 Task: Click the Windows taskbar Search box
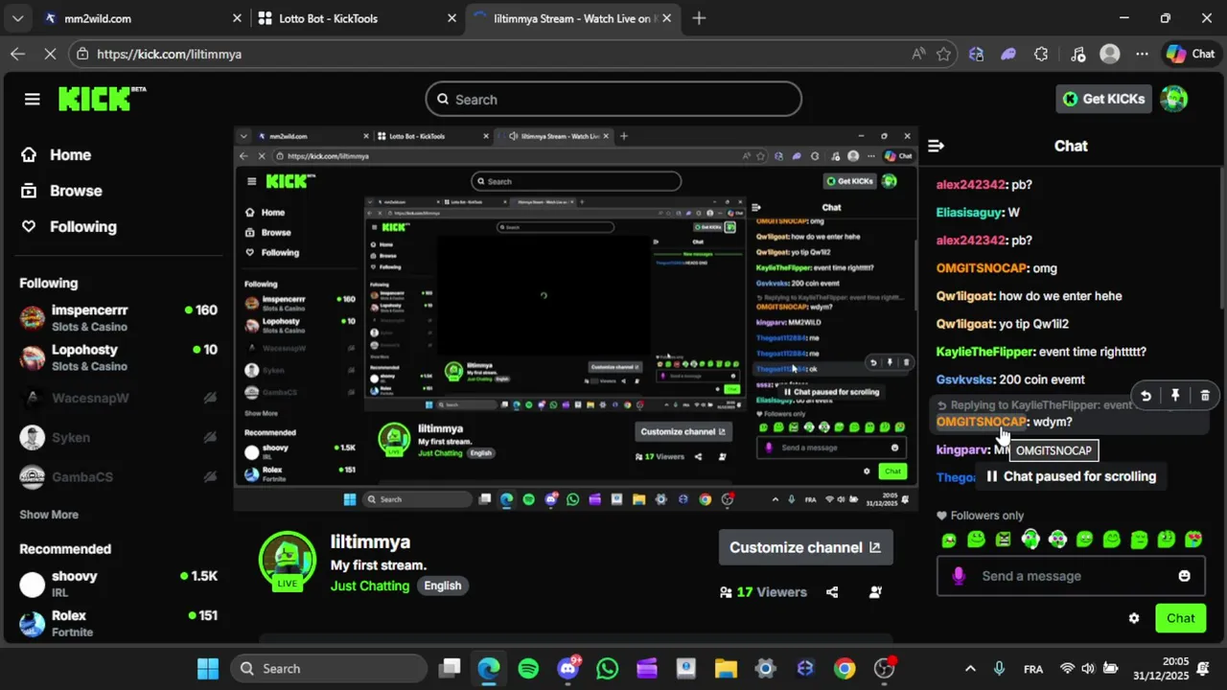(329, 668)
